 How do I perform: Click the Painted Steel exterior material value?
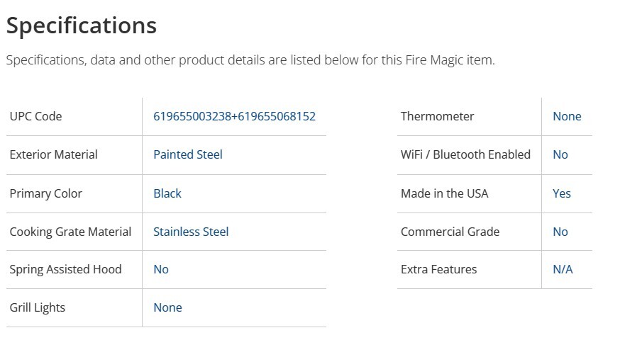188,154
